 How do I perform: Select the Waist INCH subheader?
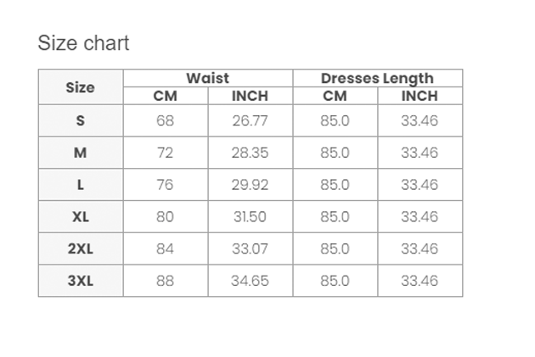[251, 96]
